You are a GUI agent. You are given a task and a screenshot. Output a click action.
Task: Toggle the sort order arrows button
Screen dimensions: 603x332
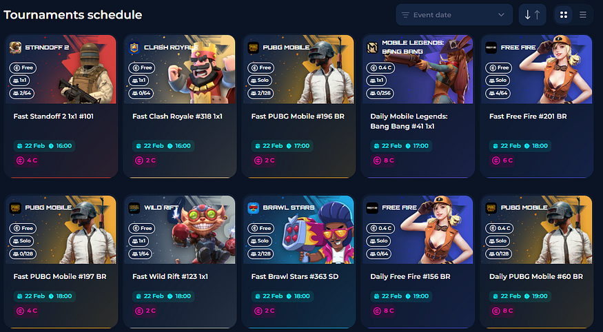tap(532, 15)
